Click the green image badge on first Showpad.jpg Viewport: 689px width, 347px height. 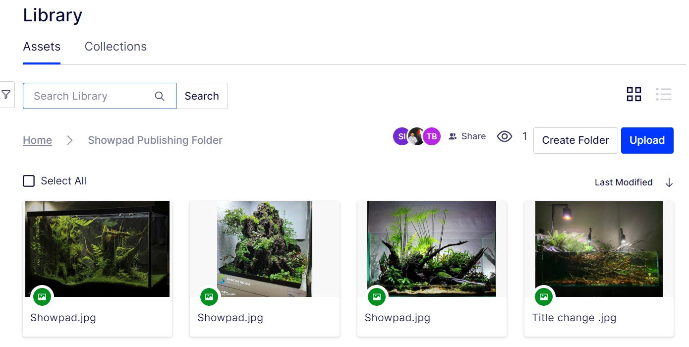[42, 296]
